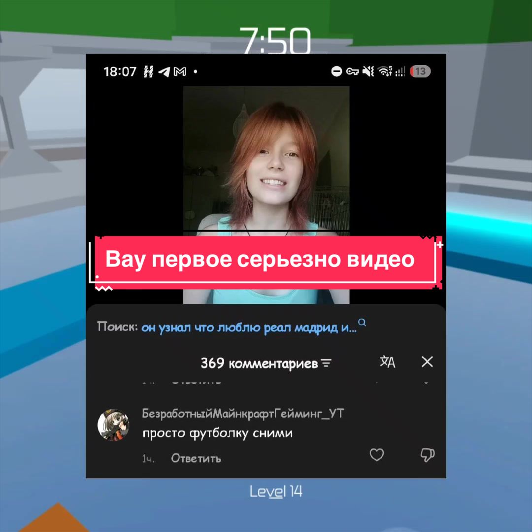Open the comment translation icon
This screenshot has height=532, width=532.
388,362
